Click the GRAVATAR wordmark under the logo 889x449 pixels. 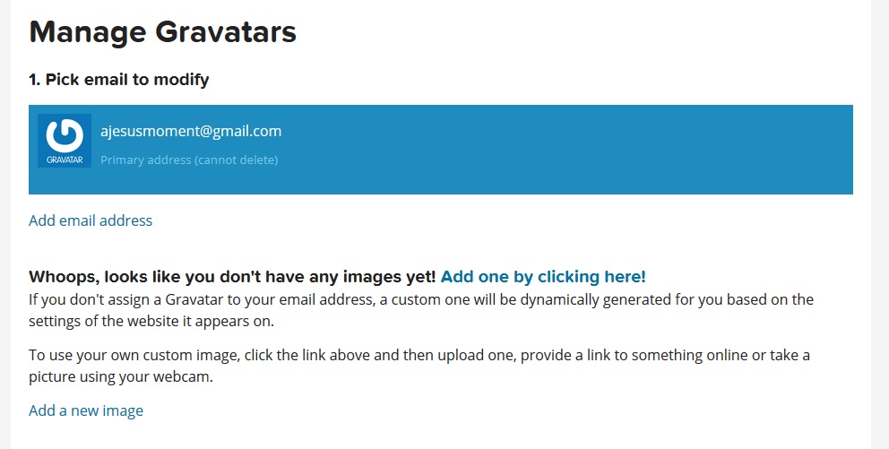pyautogui.click(x=65, y=160)
